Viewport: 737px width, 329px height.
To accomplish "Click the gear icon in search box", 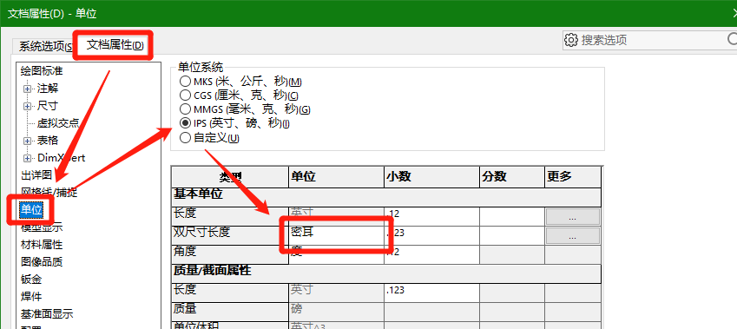I will [571, 40].
